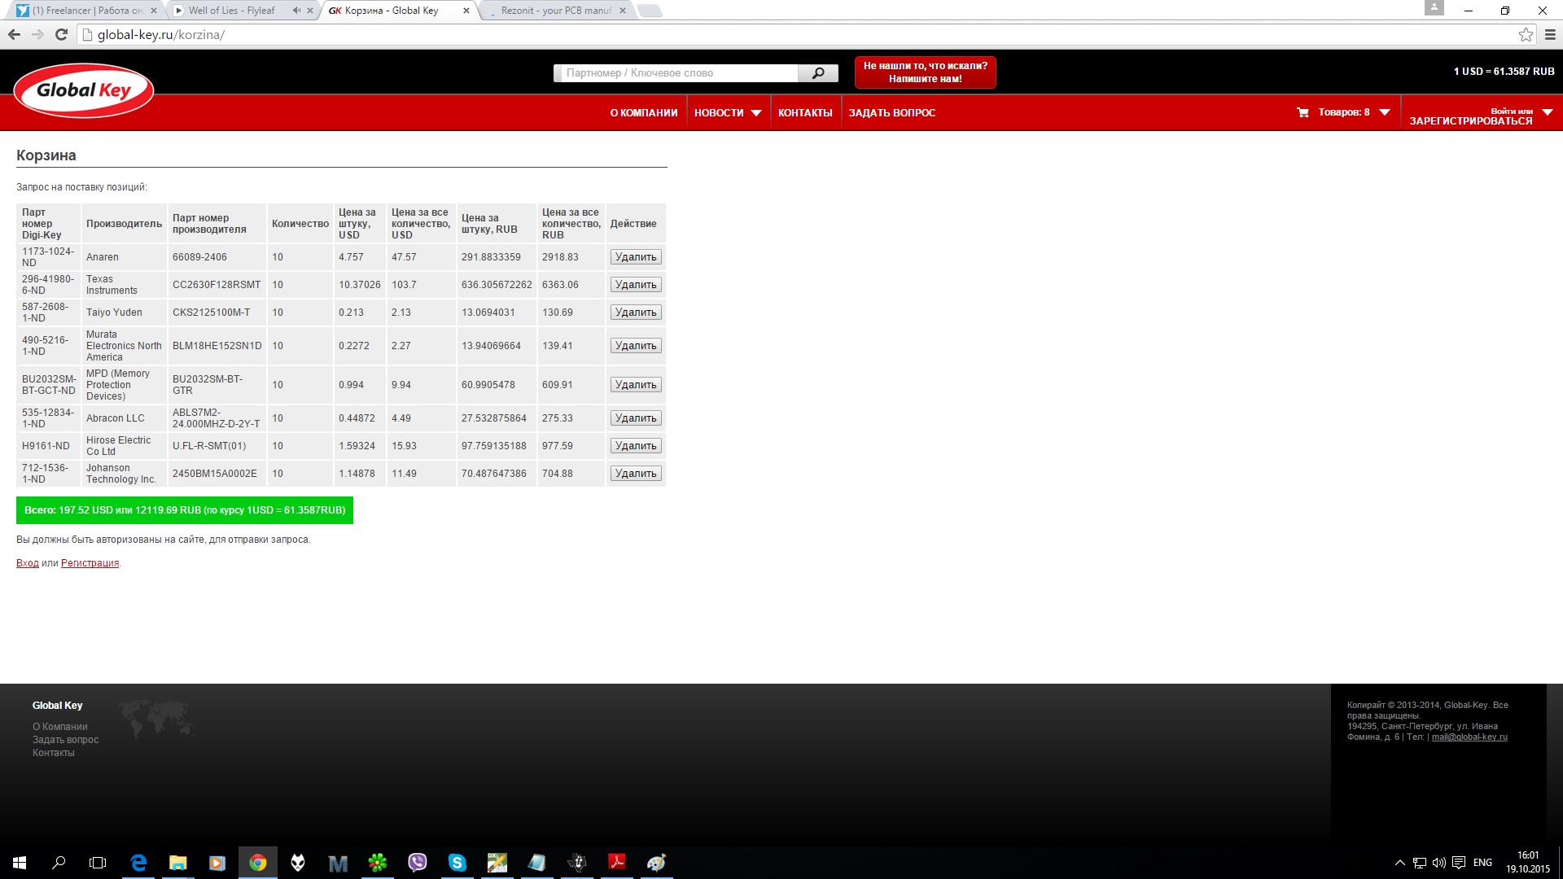Open new browser tab
1563x879 pixels.
(649, 11)
